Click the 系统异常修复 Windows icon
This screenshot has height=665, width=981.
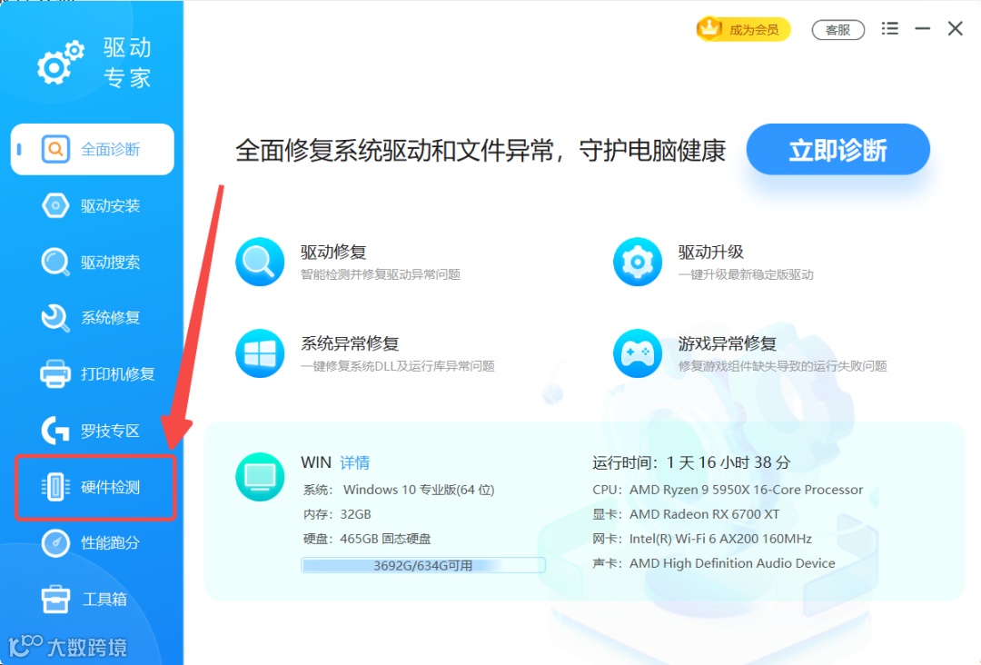(260, 353)
